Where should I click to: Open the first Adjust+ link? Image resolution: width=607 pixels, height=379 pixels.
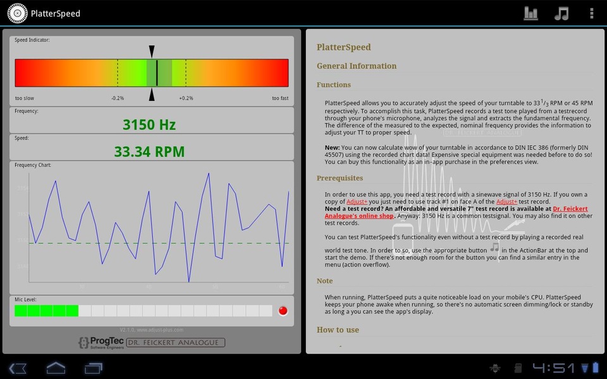pyautogui.click(x=357, y=202)
